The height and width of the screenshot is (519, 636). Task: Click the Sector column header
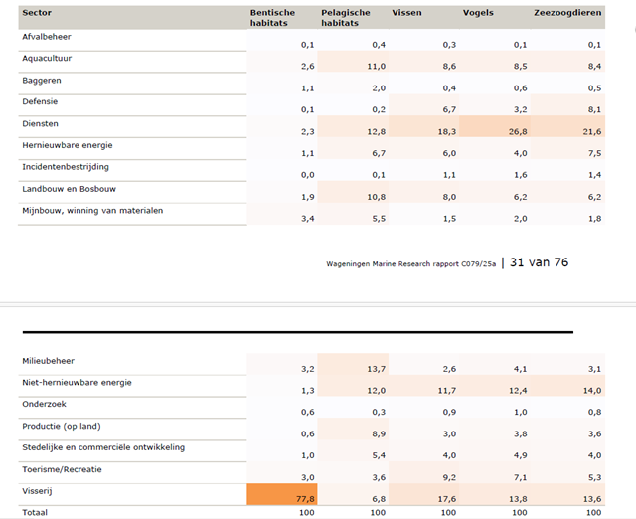[37, 13]
